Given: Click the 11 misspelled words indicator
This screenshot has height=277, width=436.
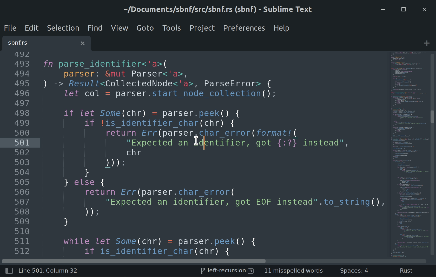Looking at the screenshot, I should point(293,271).
